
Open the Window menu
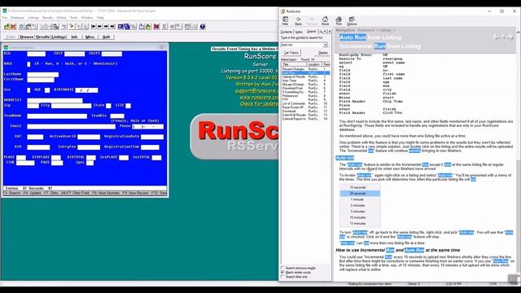point(87,18)
